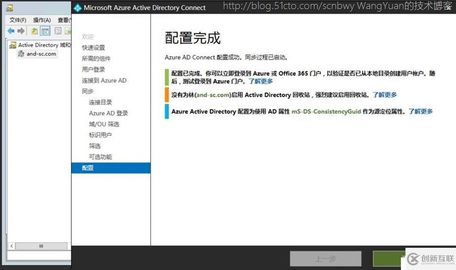
Task: Toggle the show/hide console tree icon
Action: (x=45, y=31)
